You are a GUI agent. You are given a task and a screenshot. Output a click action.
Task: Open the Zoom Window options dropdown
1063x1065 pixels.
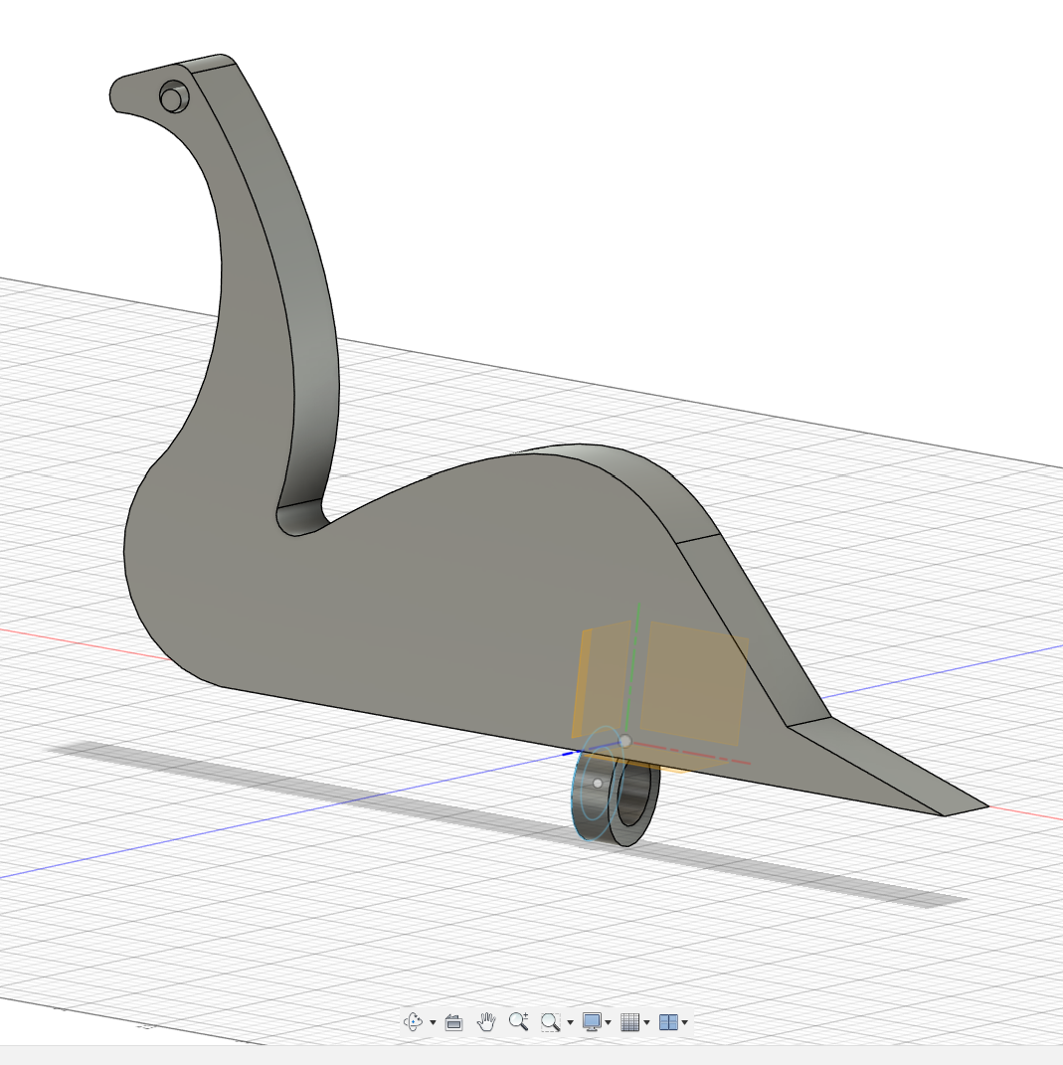point(570,1023)
